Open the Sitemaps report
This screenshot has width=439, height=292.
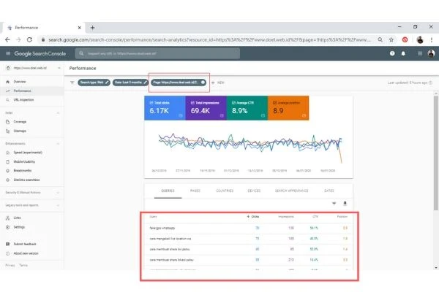point(20,131)
